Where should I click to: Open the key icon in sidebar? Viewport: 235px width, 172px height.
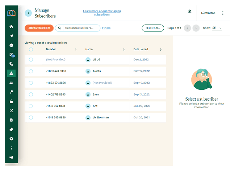click(11, 92)
